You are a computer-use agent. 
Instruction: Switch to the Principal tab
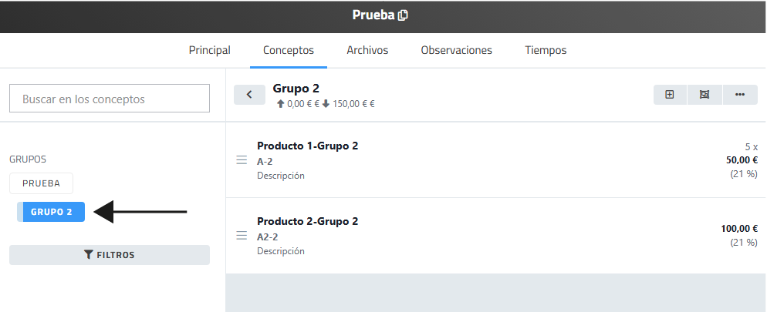coord(209,50)
